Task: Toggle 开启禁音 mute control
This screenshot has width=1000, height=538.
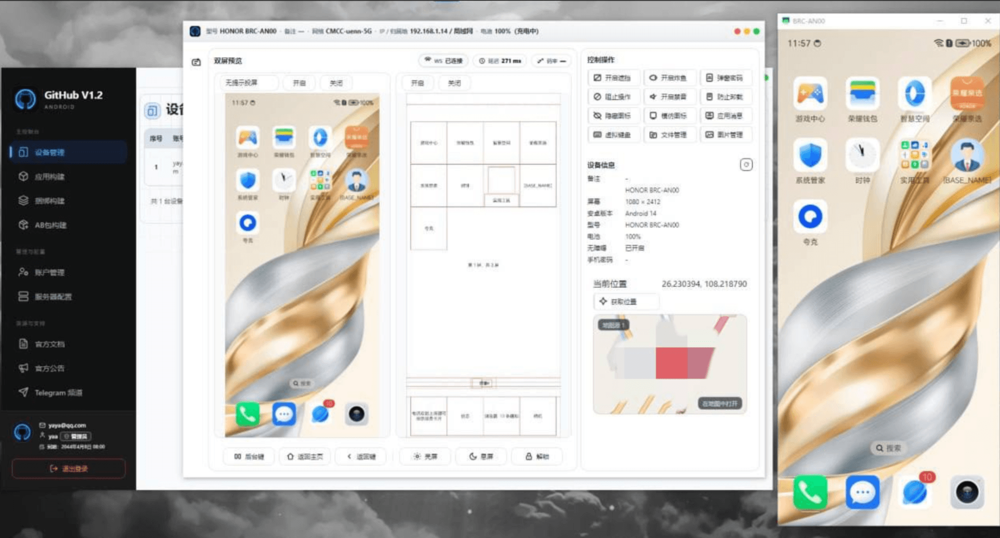Action: [x=669, y=97]
